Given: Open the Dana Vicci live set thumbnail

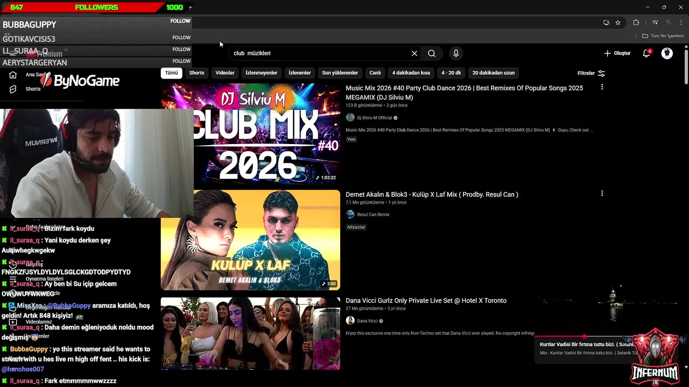Looking at the screenshot, I should pyautogui.click(x=250, y=333).
